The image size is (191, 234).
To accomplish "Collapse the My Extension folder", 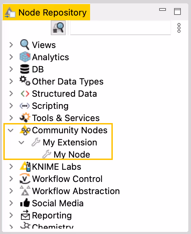I will (x=21, y=142).
